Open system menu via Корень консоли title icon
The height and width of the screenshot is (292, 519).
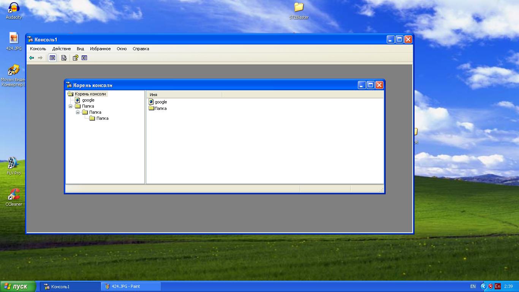(x=69, y=85)
